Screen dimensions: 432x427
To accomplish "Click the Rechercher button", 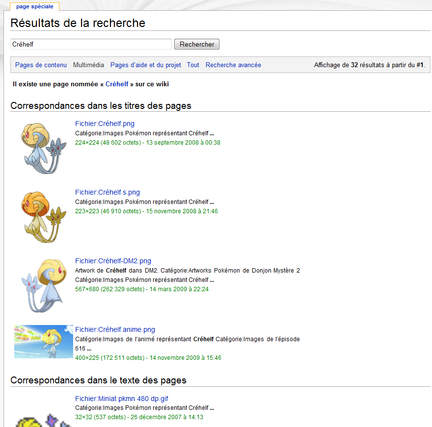I will (197, 44).
